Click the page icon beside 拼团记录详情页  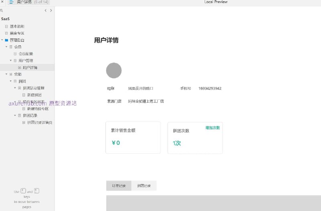[x=24, y=123]
